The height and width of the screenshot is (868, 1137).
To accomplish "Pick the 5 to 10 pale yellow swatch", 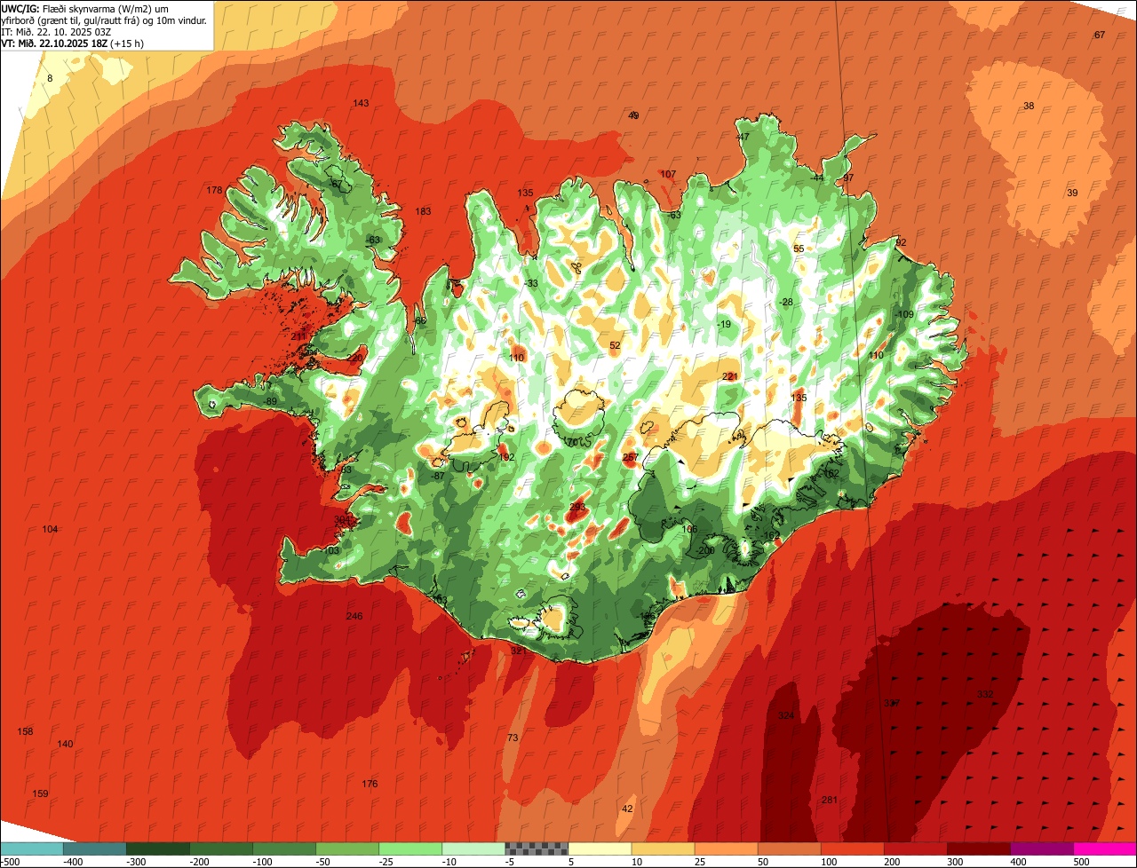I will coord(599,848).
